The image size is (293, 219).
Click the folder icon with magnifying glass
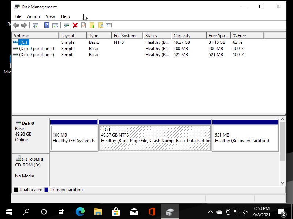pos(100,25)
